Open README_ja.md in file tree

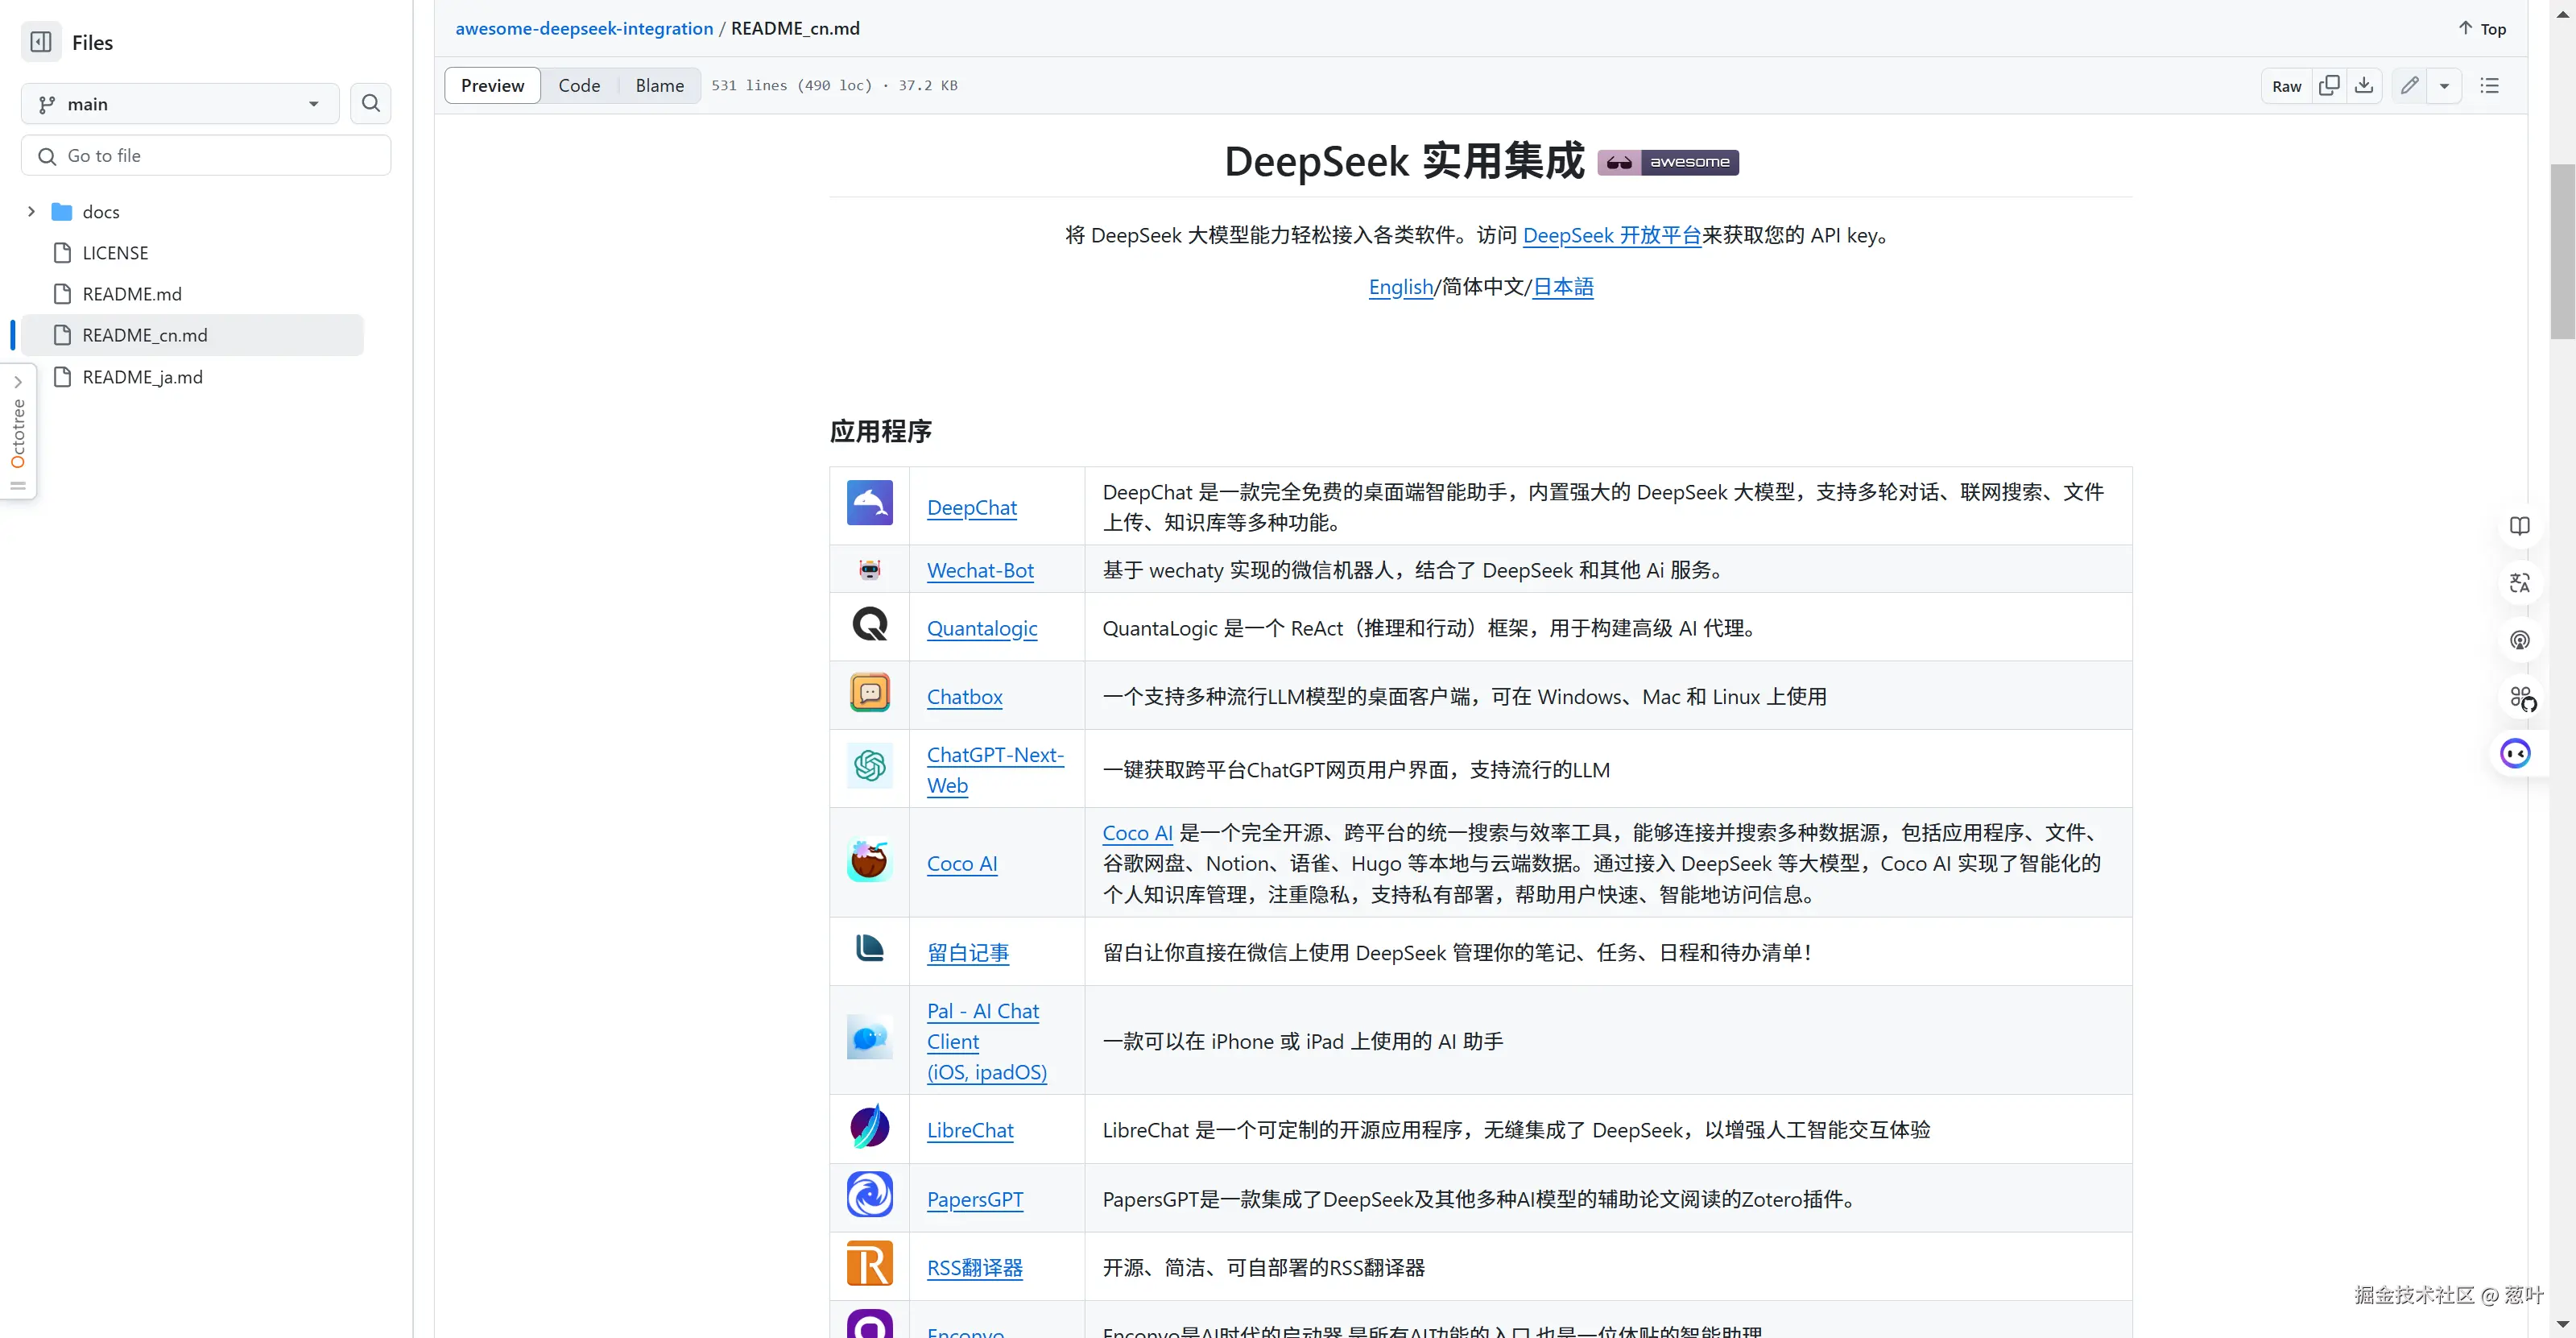[x=142, y=377]
